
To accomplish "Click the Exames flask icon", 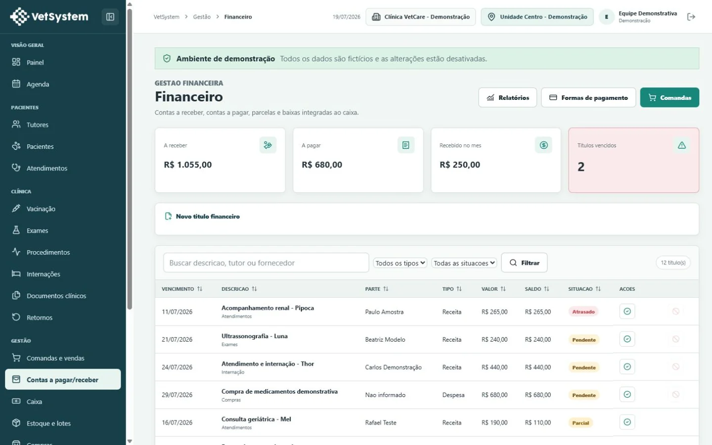I will pyautogui.click(x=16, y=230).
